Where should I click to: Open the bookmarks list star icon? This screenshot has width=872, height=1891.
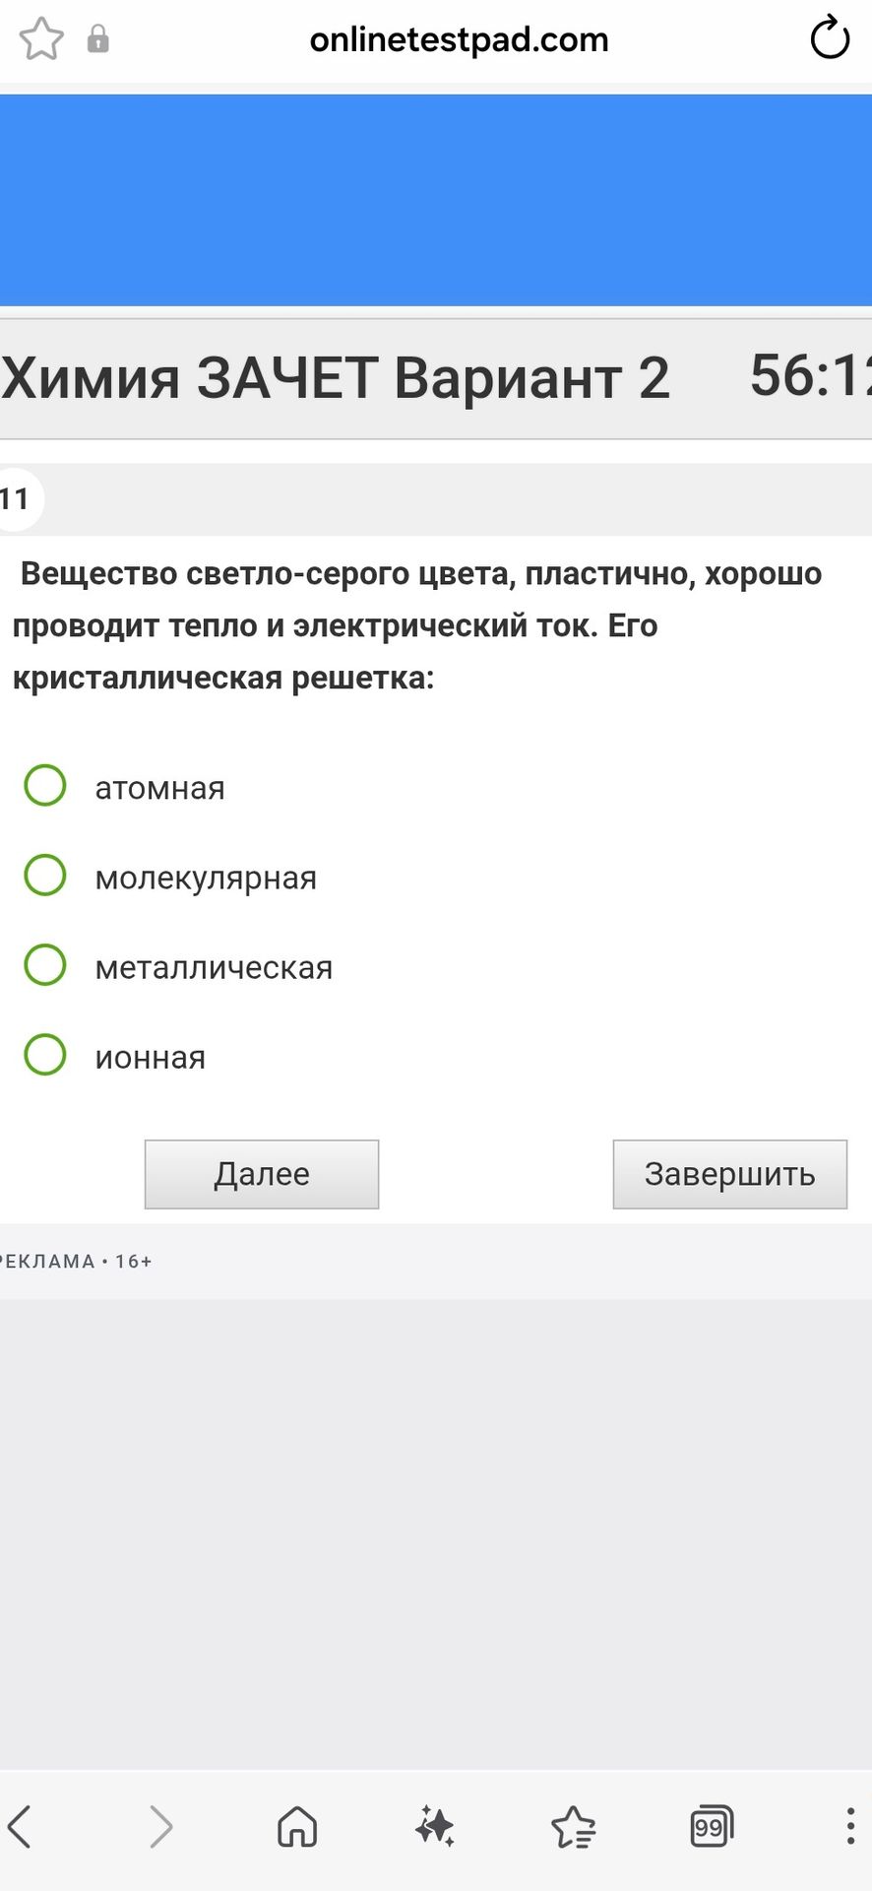point(574,1827)
